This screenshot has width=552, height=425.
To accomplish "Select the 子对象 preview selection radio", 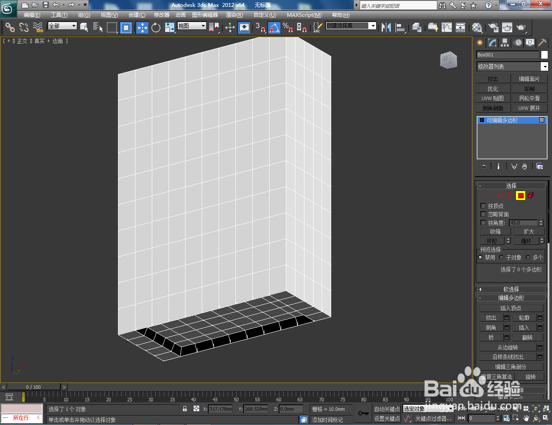I will (x=501, y=257).
